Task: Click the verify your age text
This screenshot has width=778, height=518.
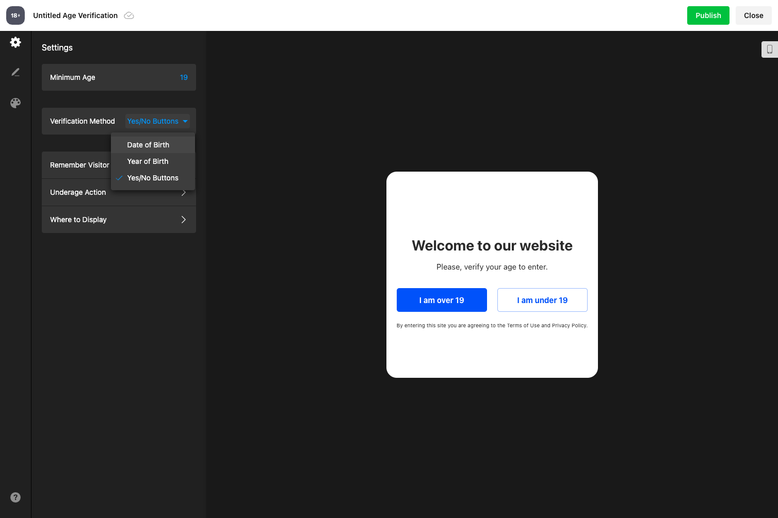Action: click(x=492, y=267)
